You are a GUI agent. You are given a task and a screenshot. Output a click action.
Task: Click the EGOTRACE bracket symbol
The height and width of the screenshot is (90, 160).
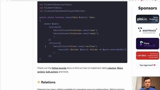140,29
